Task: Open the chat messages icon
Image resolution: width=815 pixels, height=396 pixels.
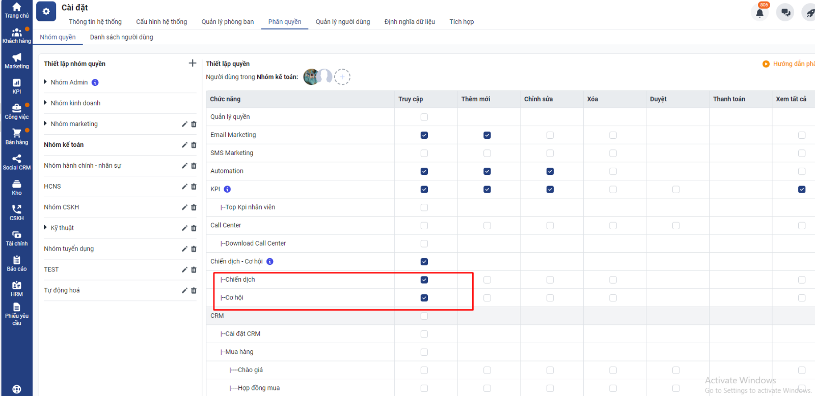Action: pos(785,13)
